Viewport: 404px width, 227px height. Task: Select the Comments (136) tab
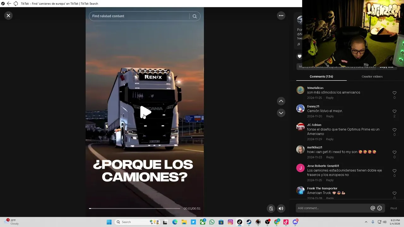[321, 76]
